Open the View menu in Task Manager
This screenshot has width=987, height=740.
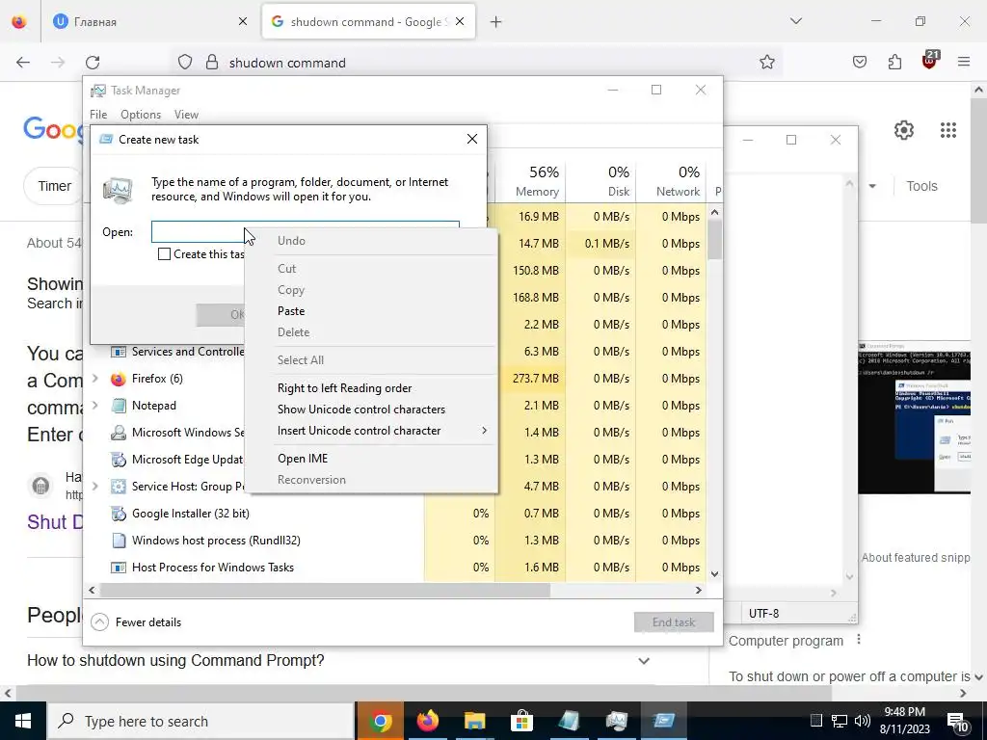click(x=186, y=115)
